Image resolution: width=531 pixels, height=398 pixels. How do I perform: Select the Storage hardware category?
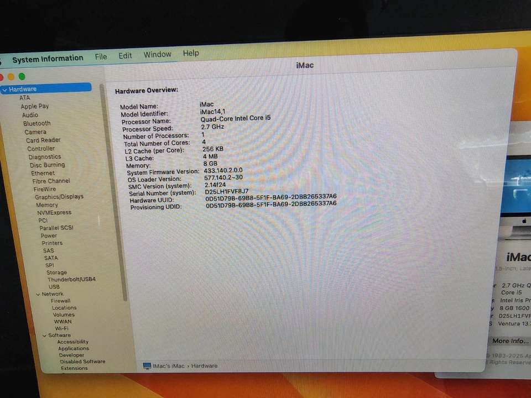click(56, 272)
